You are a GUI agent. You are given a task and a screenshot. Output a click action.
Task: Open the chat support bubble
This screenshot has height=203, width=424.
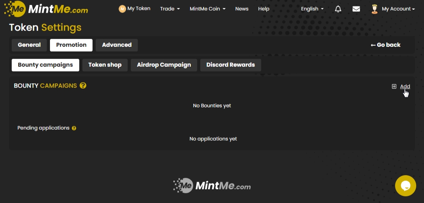tap(405, 186)
